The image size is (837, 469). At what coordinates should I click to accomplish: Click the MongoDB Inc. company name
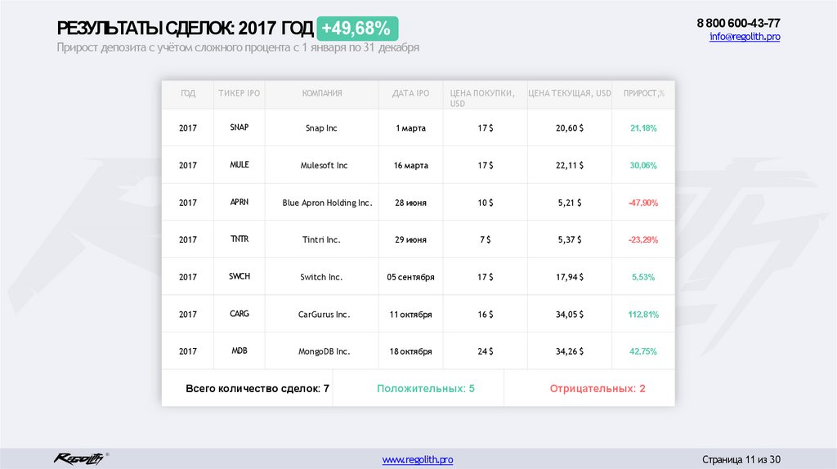coord(324,351)
